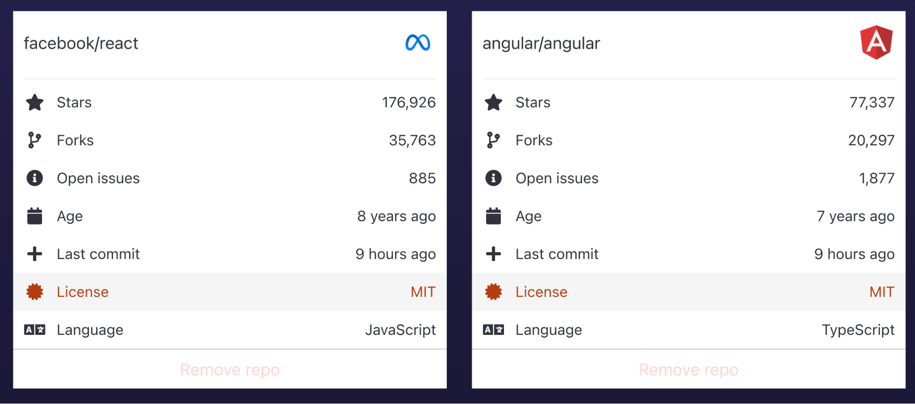Click Open issues label in facebook/react card
Image resolution: width=915 pixels, height=404 pixels.
98,178
